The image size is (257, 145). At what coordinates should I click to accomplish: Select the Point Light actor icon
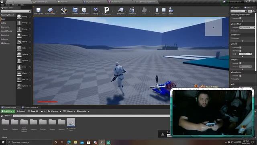click(x=19, y=35)
